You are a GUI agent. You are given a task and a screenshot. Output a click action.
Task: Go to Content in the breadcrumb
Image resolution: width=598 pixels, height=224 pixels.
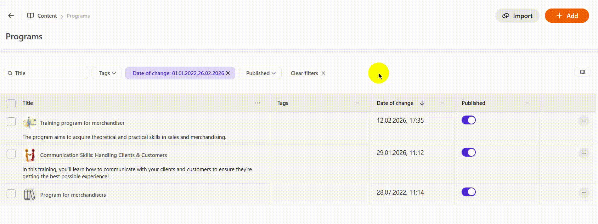pos(47,16)
